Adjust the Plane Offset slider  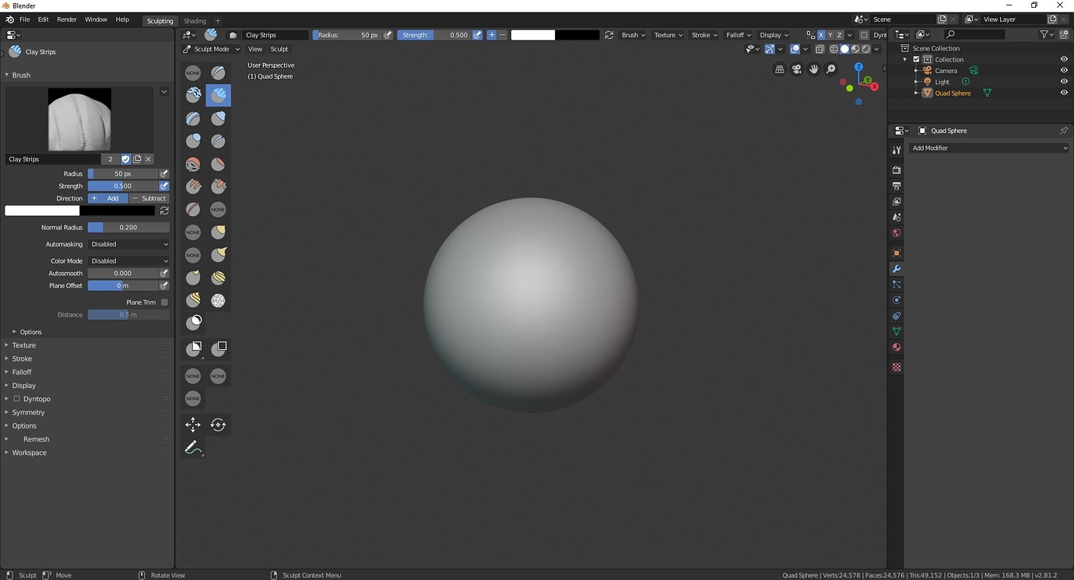123,285
